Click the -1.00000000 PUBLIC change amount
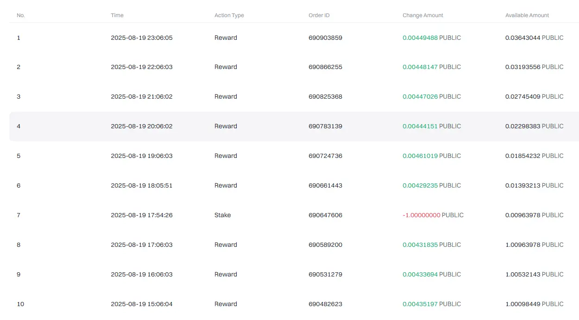This screenshot has width=579, height=320. [x=433, y=215]
